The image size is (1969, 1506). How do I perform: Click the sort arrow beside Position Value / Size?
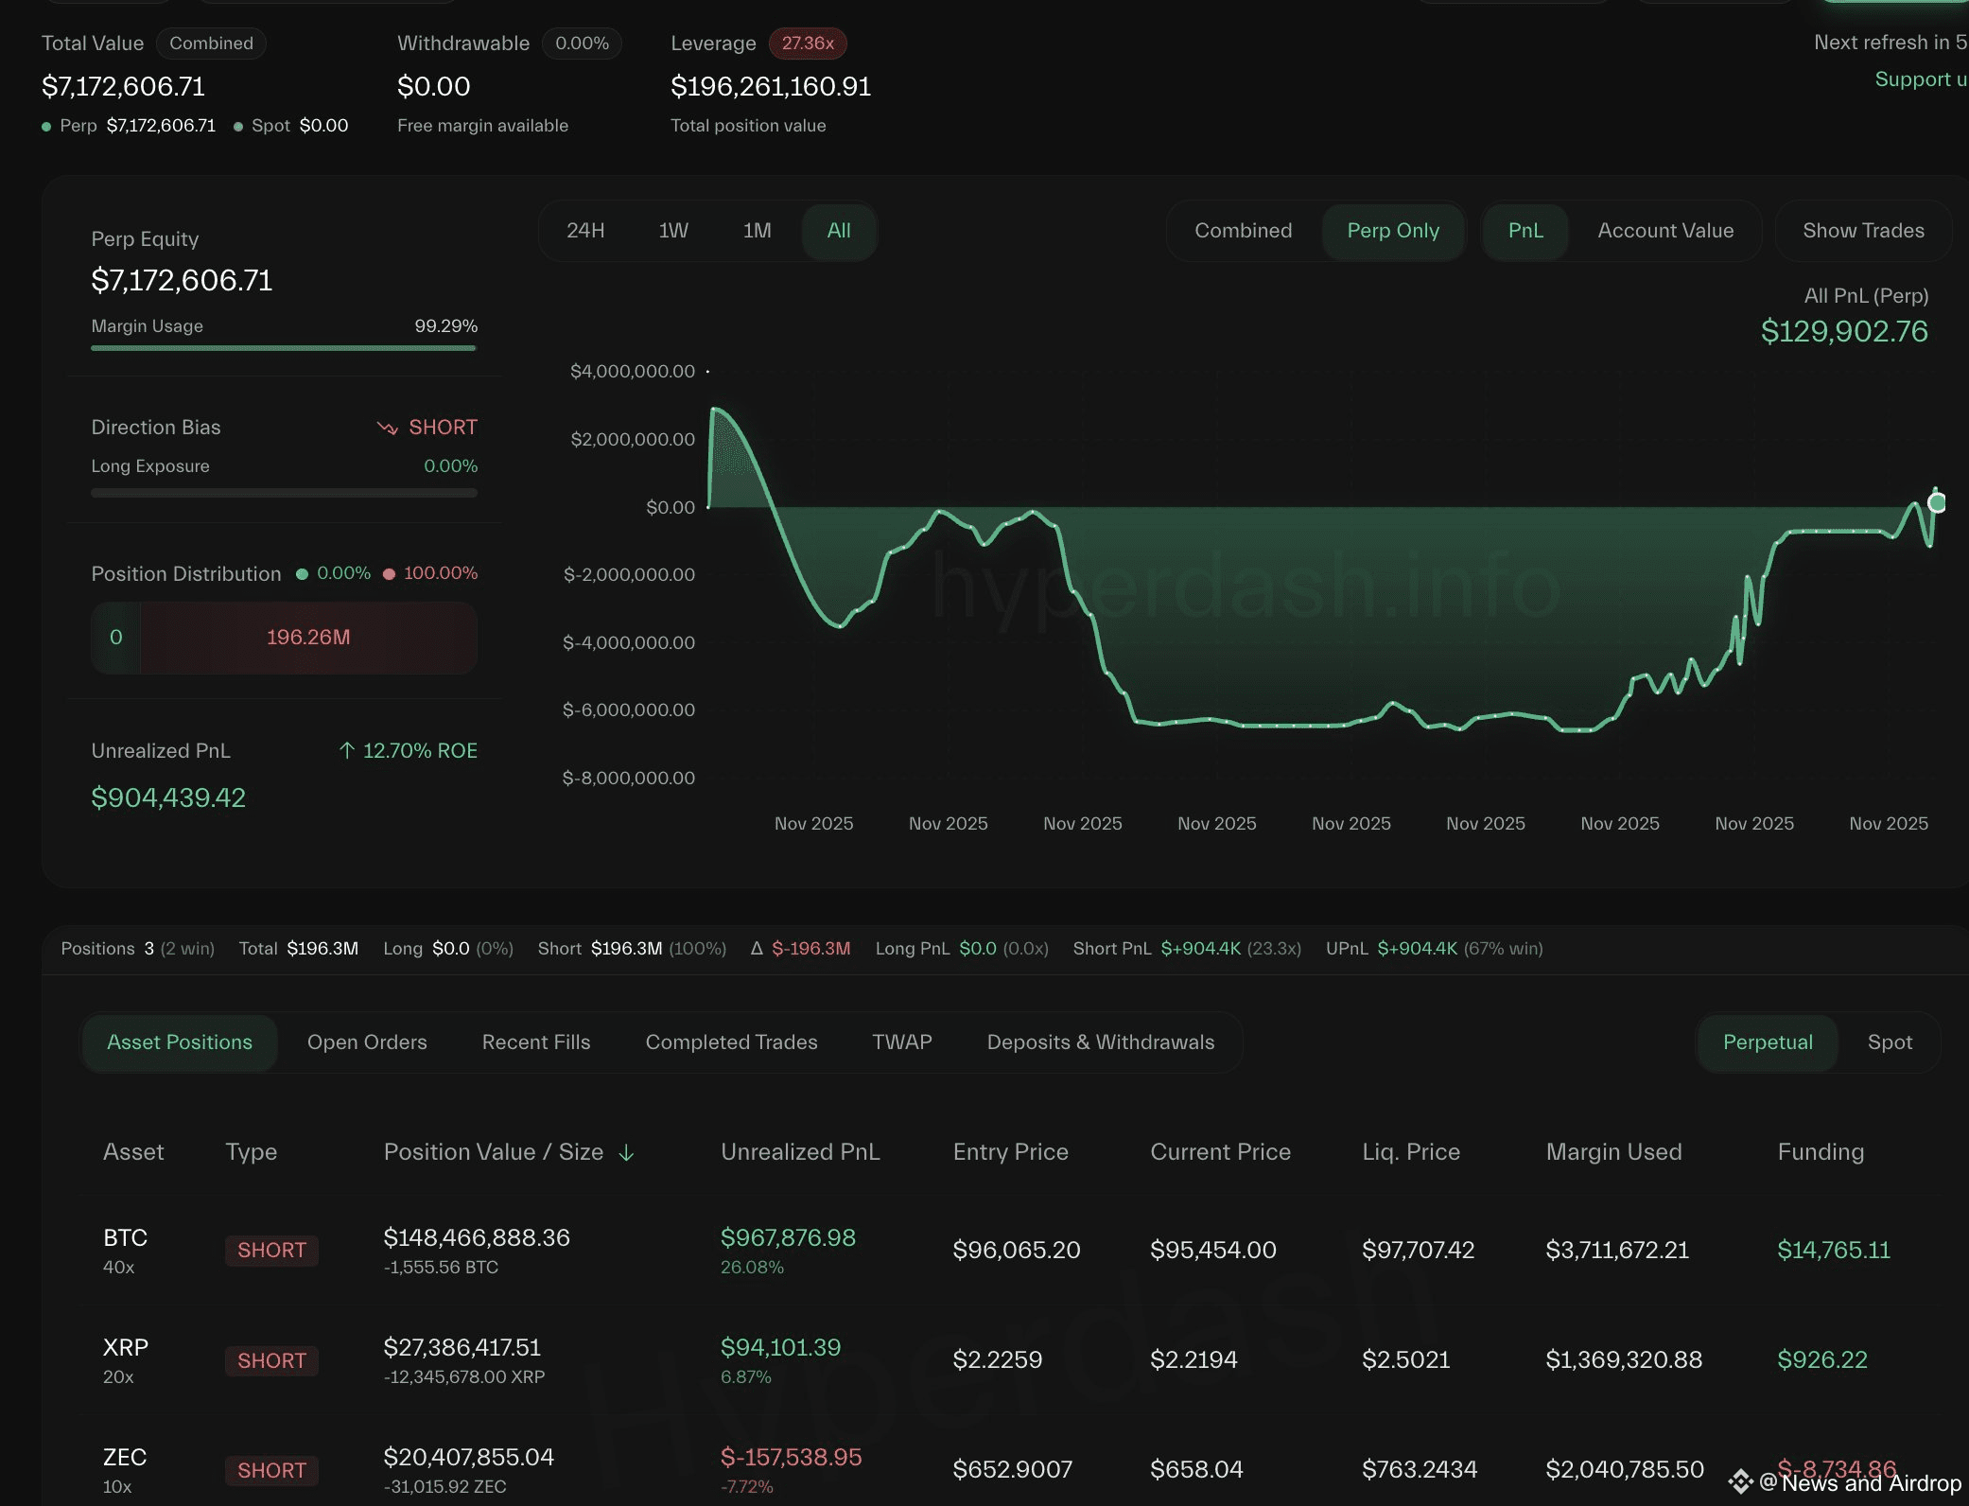coord(626,1152)
